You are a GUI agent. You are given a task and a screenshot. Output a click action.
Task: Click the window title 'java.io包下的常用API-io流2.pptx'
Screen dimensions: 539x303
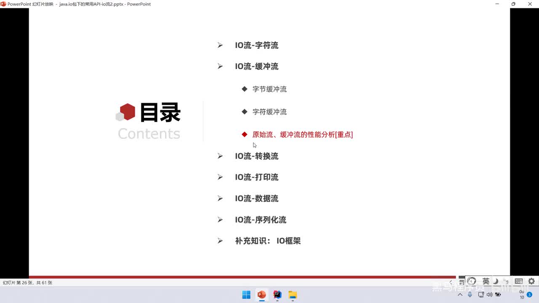[x=92, y=4]
